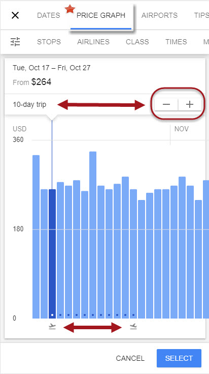Switch to the Dates tab

[x=49, y=15]
